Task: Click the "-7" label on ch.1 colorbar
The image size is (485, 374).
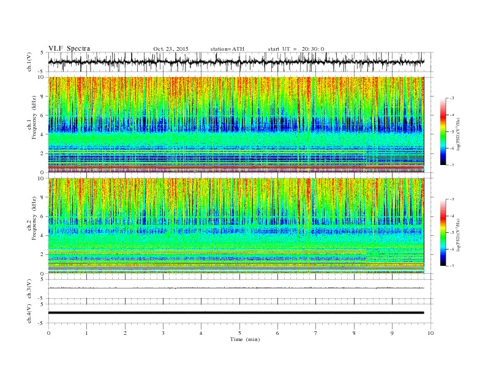Action: pos(452,166)
